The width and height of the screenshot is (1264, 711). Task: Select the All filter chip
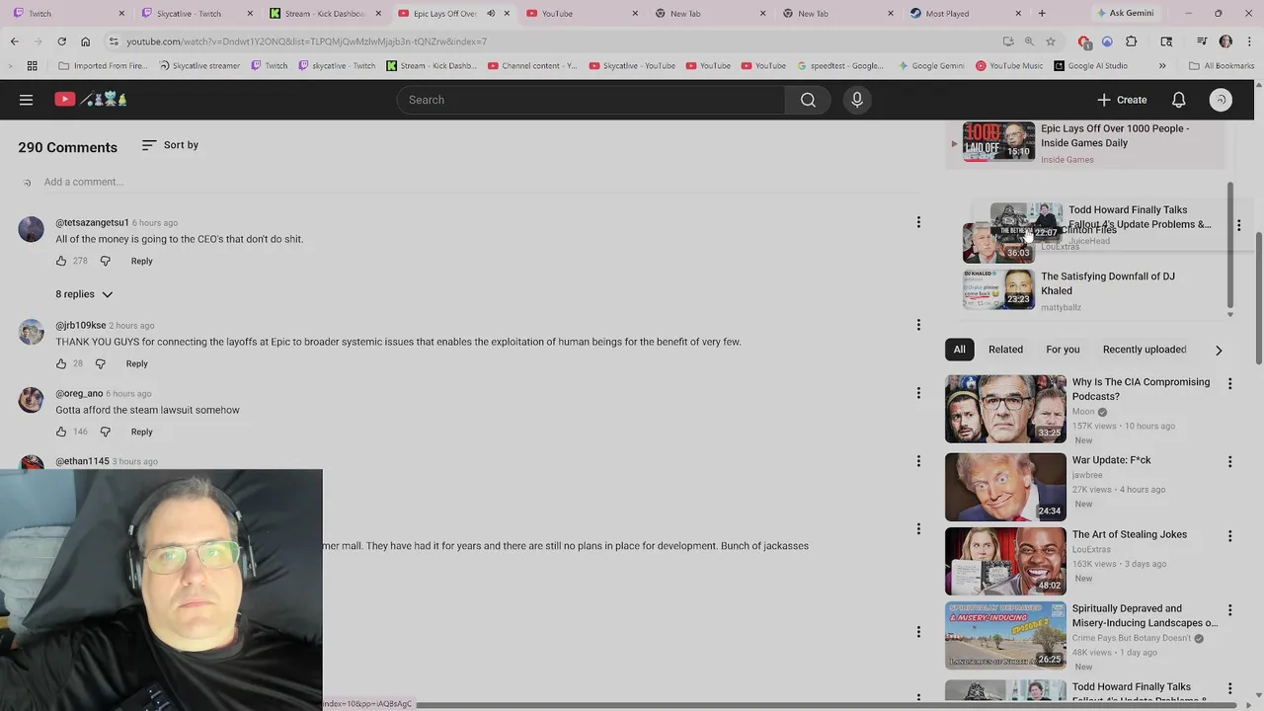[x=959, y=350]
